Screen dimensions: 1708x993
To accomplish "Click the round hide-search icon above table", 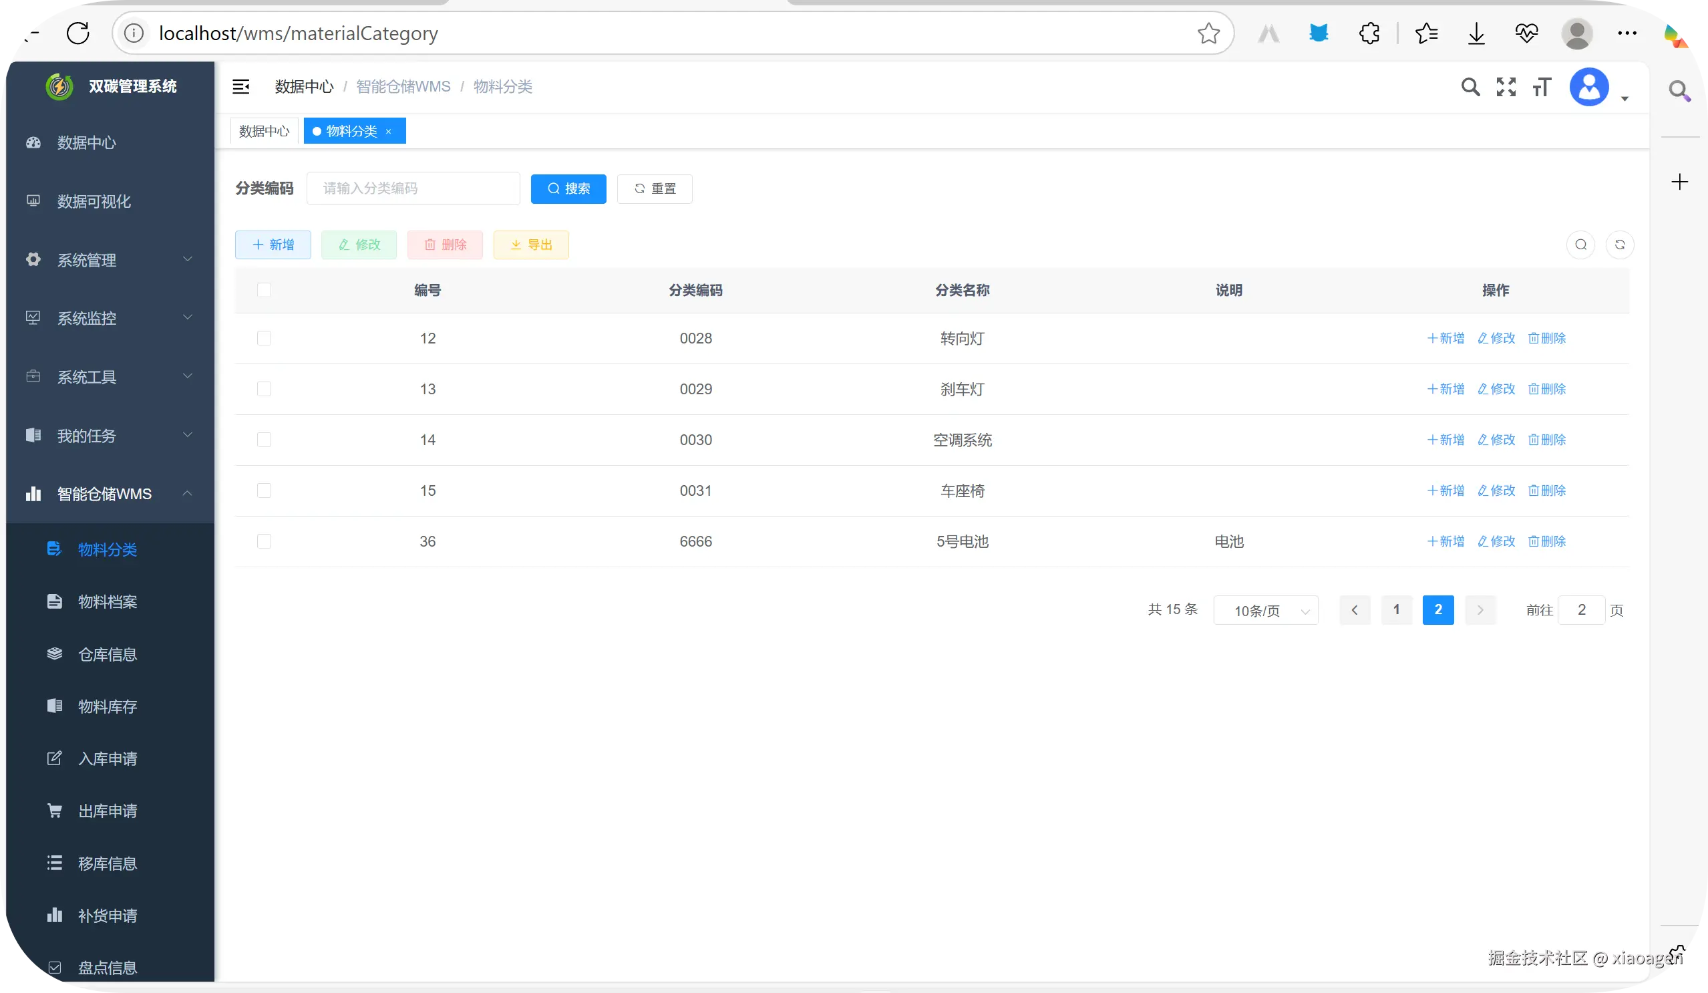I will (x=1580, y=245).
